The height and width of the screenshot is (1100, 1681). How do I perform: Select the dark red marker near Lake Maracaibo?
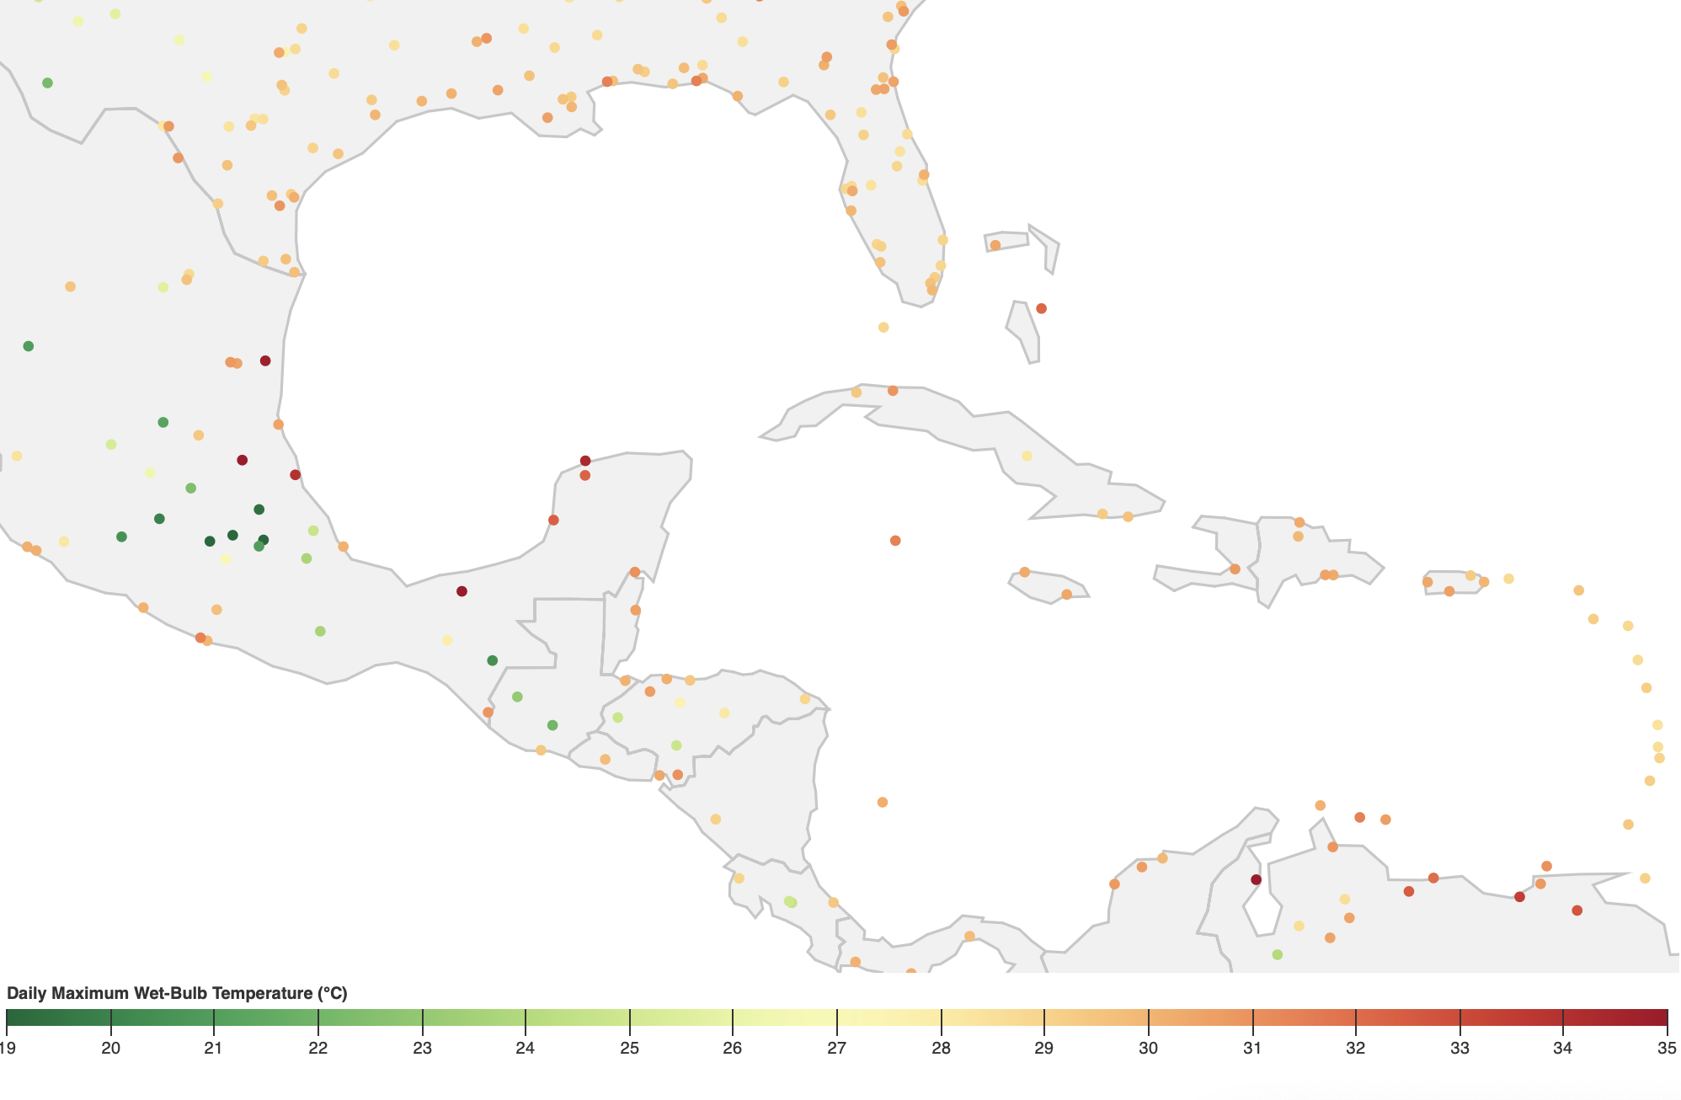tap(1256, 879)
